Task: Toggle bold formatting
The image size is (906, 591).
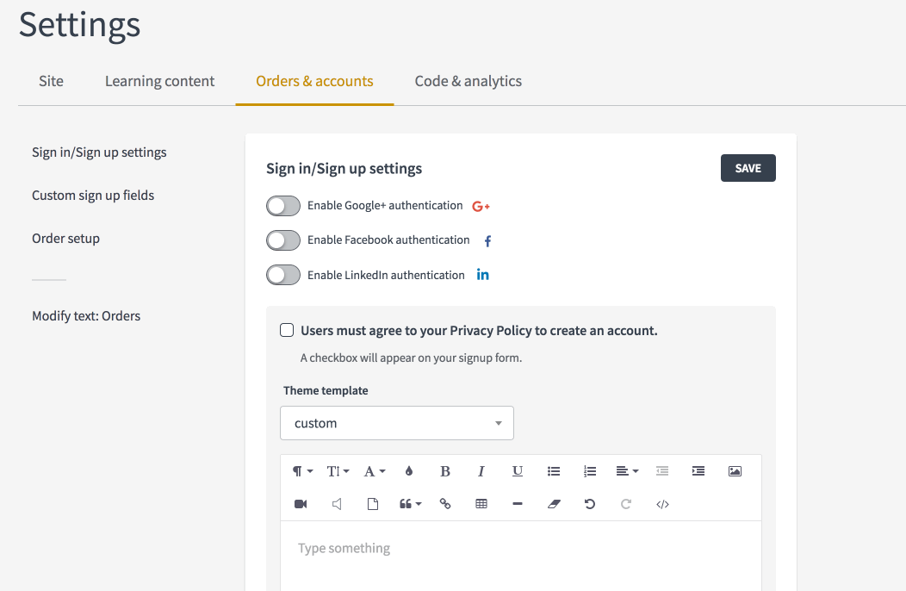Action: (x=445, y=471)
